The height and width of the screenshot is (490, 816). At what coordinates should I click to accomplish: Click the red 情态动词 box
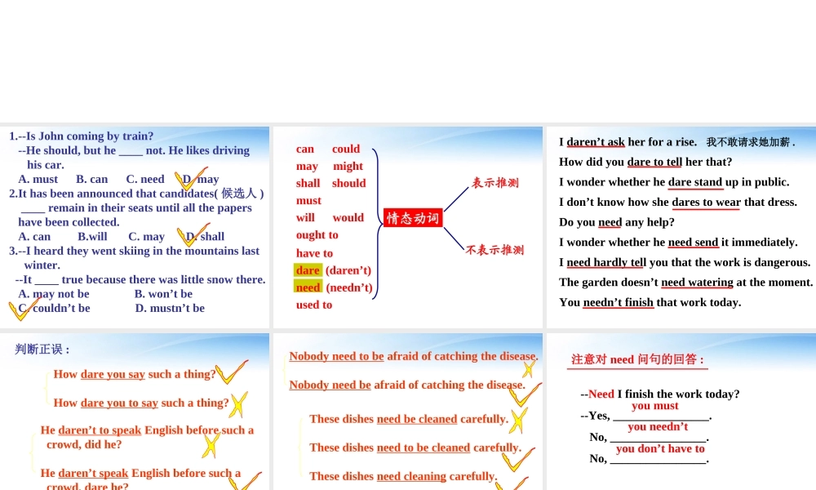413,218
